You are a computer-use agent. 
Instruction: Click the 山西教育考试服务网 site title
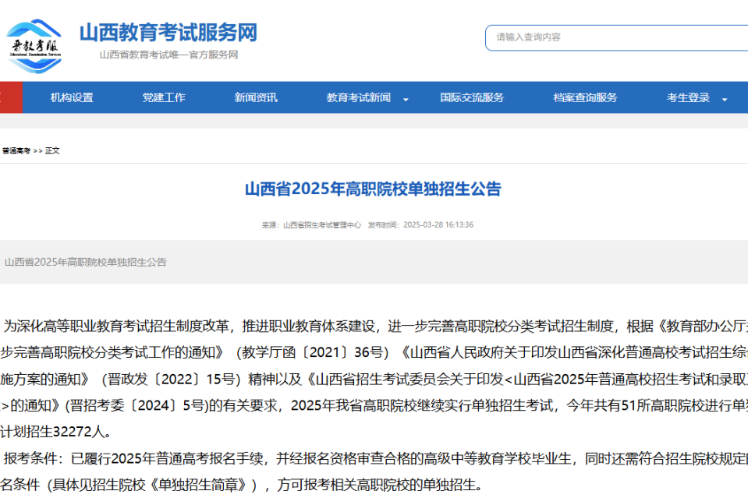pos(168,33)
